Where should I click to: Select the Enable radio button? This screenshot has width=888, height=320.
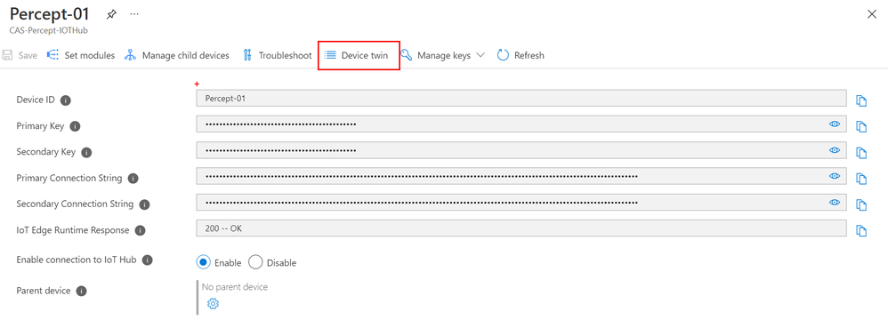coord(203,262)
